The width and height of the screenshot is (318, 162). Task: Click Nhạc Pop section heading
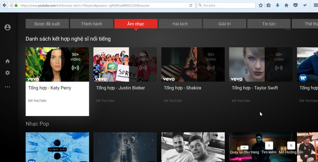(37, 124)
